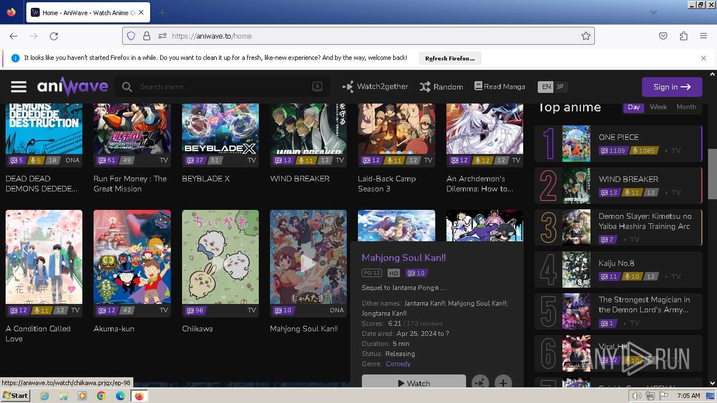Image resolution: width=717 pixels, height=403 pixels.
Task: Click the search magnifier icon
Action: coord(127,87)
